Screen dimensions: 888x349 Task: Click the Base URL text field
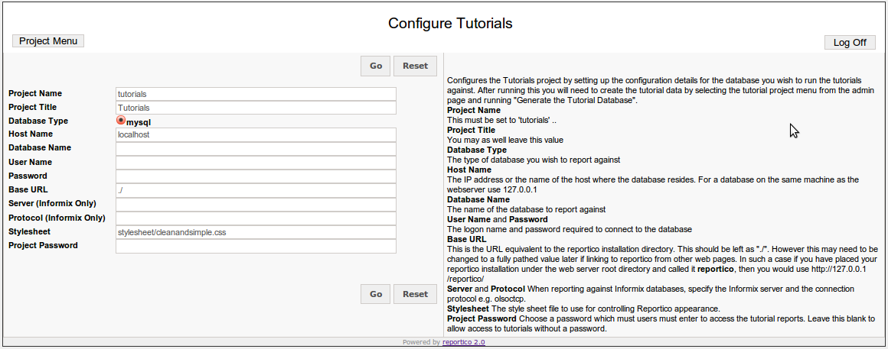pos(256,190)
